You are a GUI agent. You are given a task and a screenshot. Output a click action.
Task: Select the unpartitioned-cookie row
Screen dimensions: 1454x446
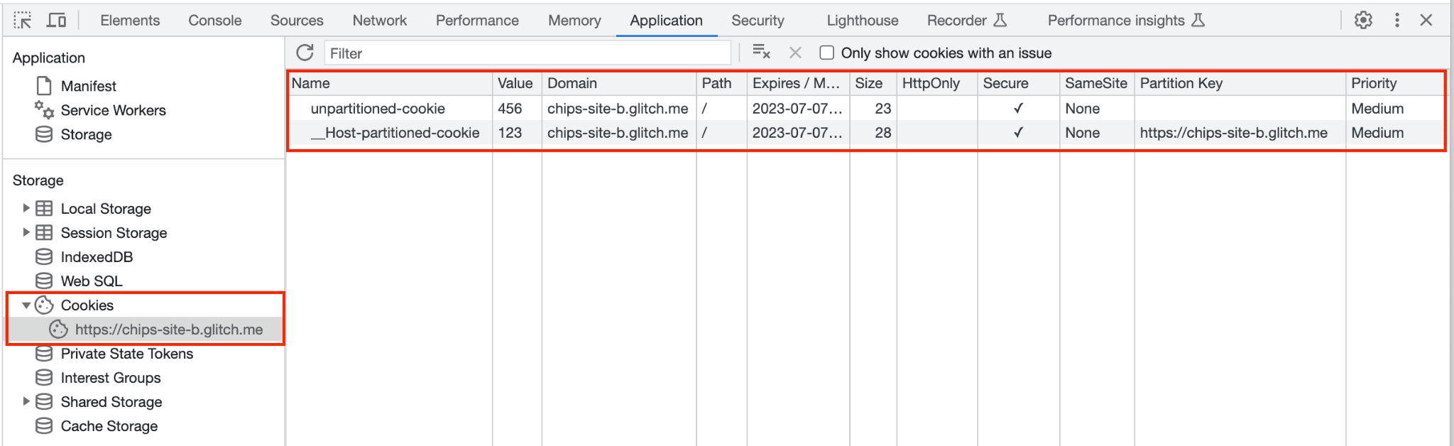tap(378, 109)
